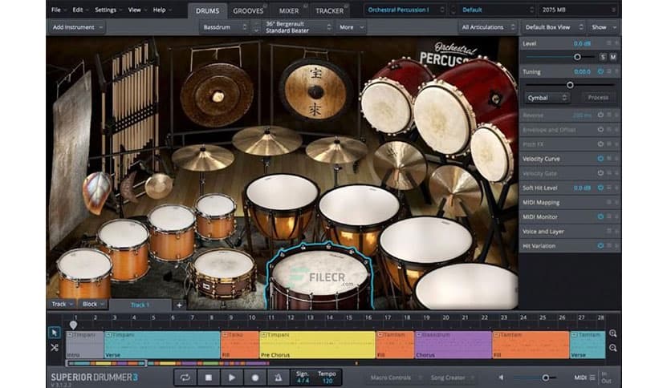Toggle the MIDI Monitor power button
671x388 pixels.
click(x=600, y=216)
